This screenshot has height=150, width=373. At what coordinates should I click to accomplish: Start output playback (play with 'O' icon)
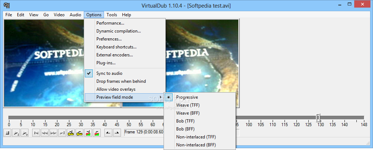(25, 133)
